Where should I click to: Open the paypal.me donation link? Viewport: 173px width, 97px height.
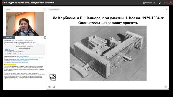pos(8,49)
